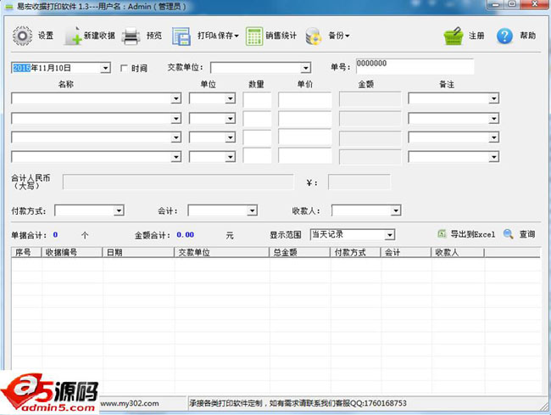Open the settings gear icon
Image resolution: width=551 pixels, height=415 pixels.
point(22,36)
